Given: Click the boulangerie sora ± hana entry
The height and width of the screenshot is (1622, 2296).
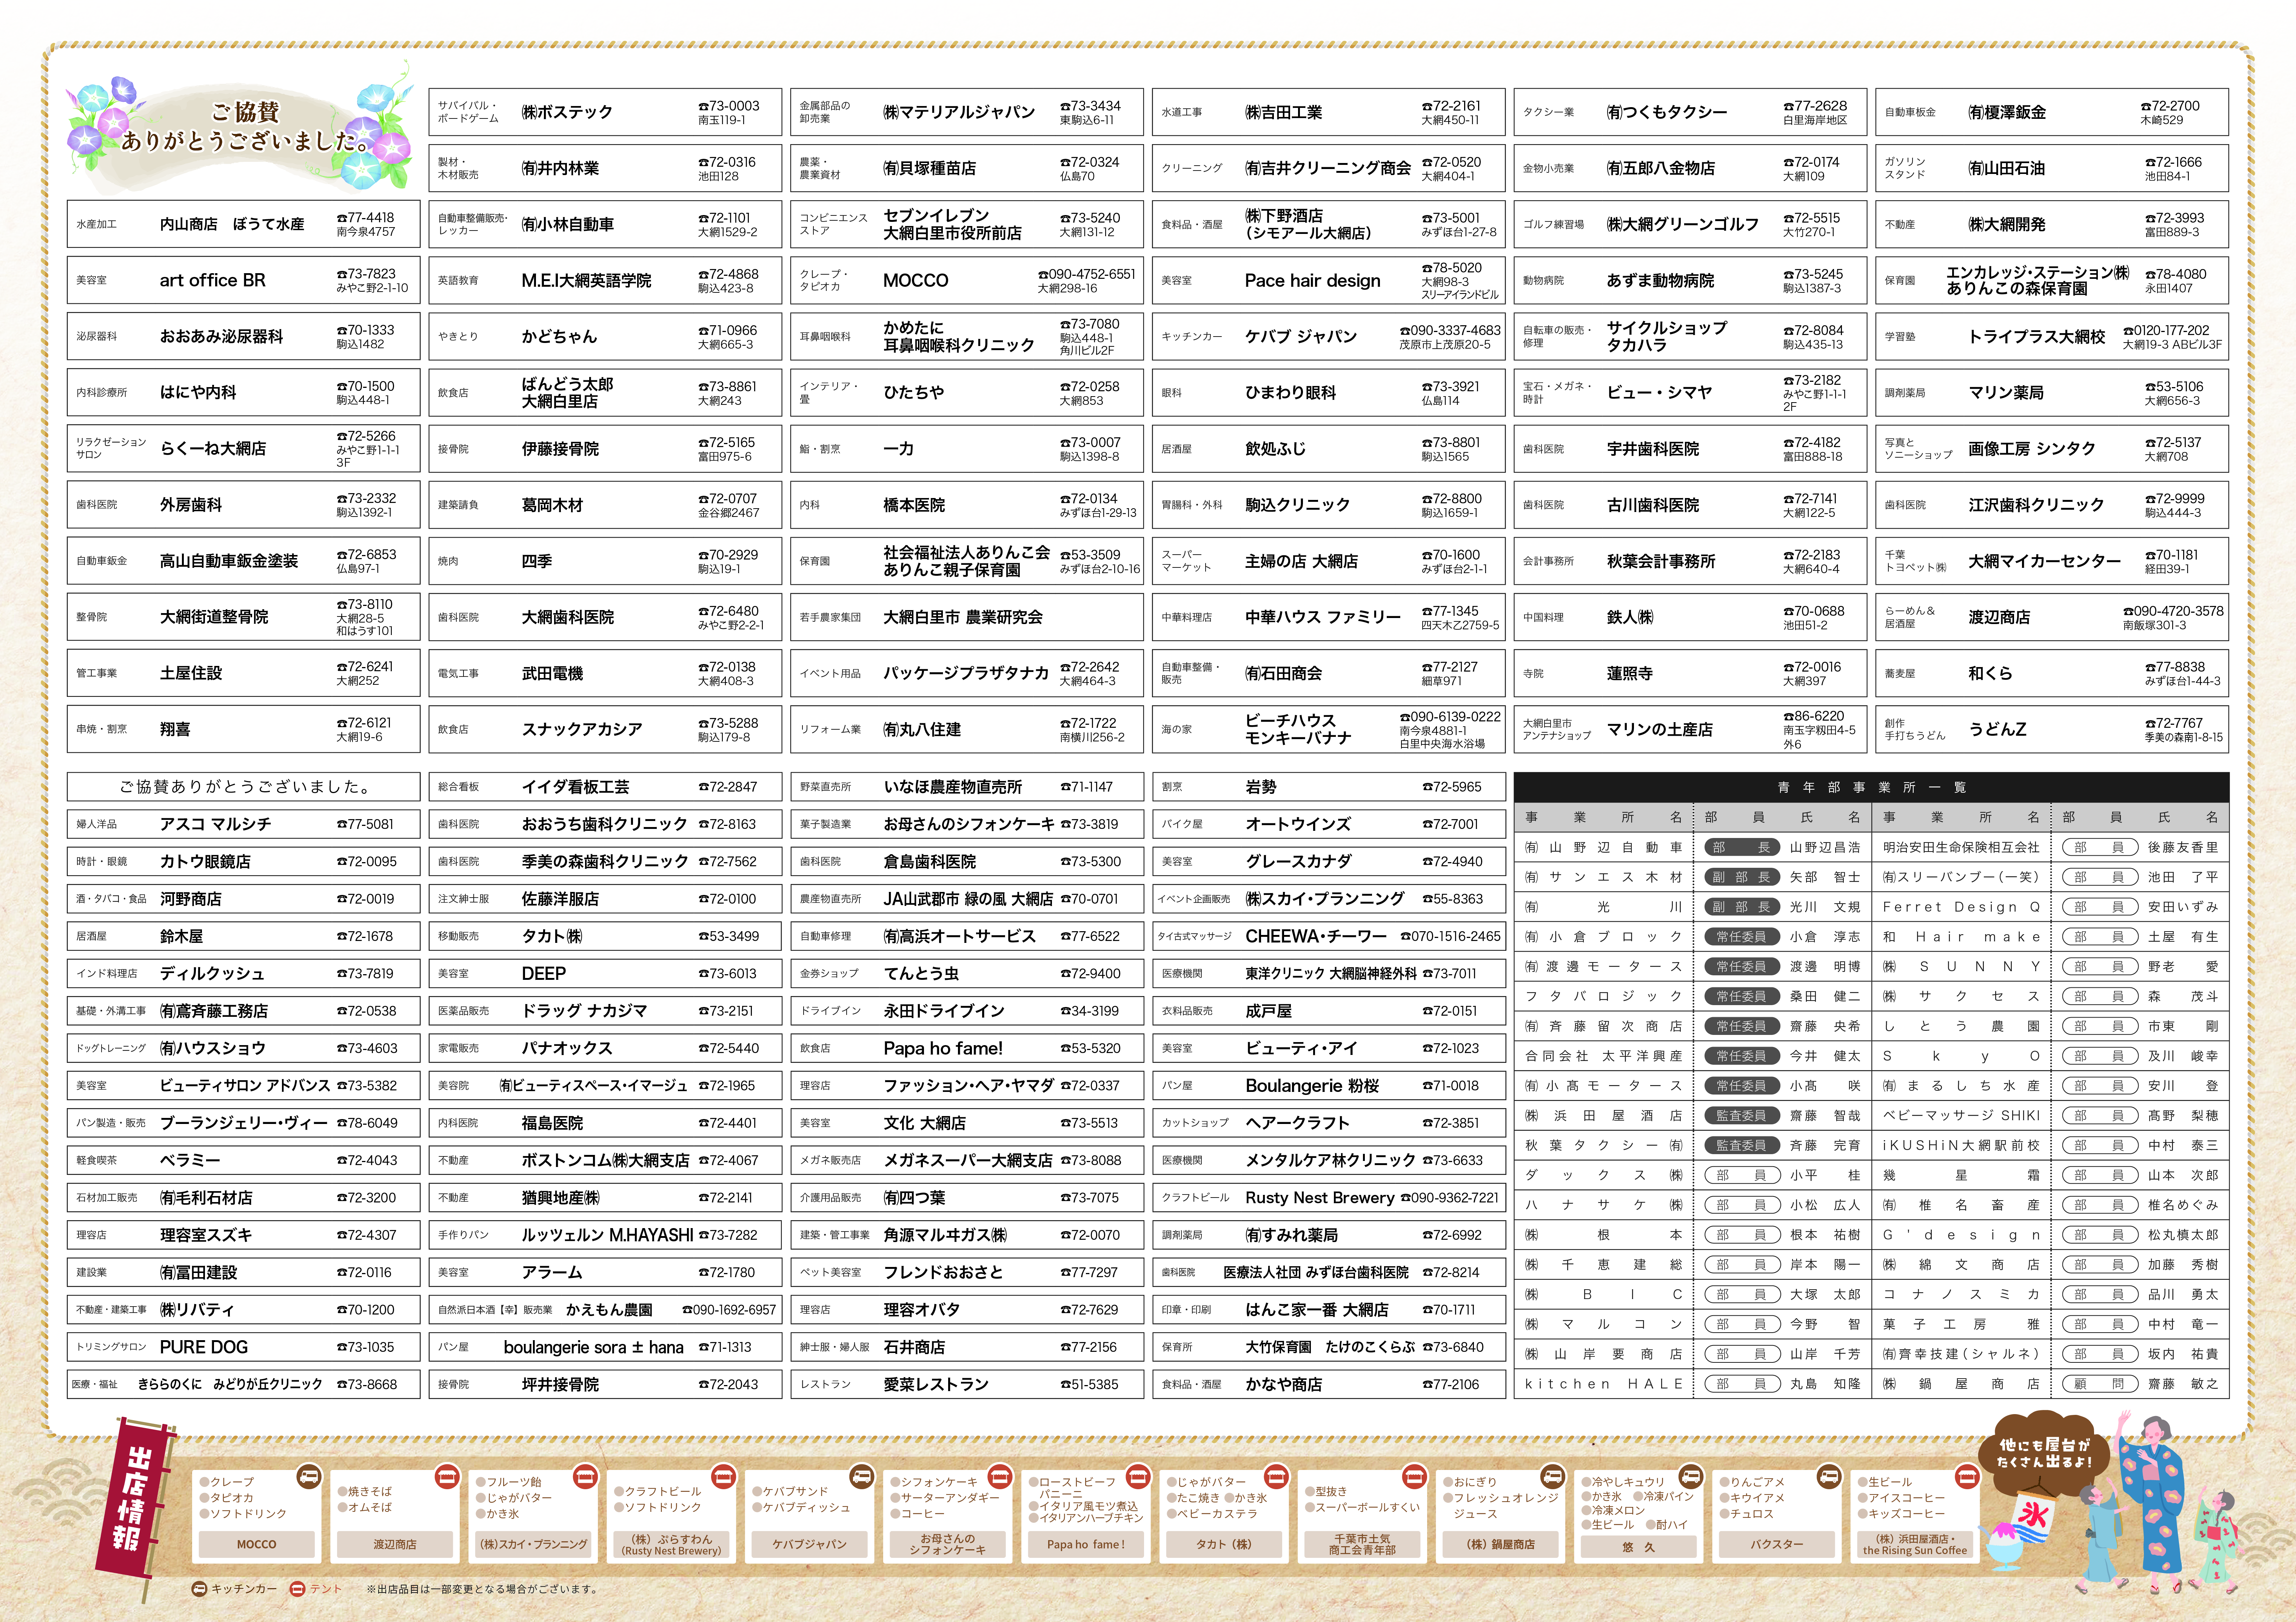Looking at the screenshot, I should pyautogui.click(x=605, y=1347).
